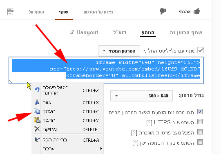Open the 'הוסף אל' tab
This screenshot has height=154, width=221.
36,12
